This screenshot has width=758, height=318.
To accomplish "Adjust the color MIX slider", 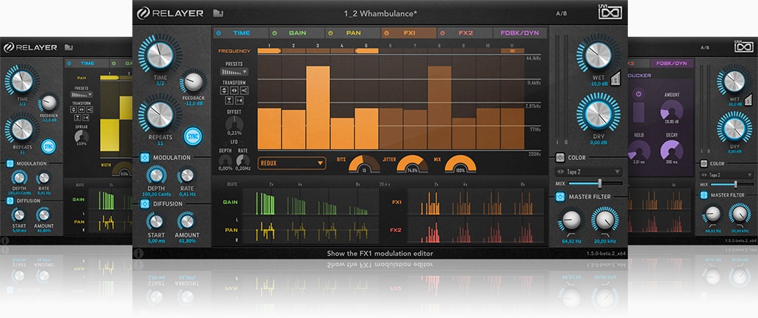I will 600,183.
